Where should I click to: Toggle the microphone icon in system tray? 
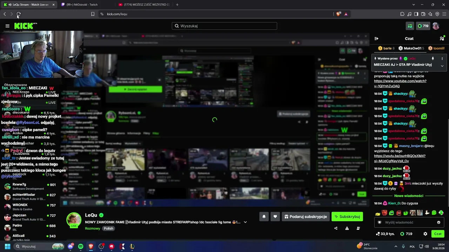click(403, 246)
